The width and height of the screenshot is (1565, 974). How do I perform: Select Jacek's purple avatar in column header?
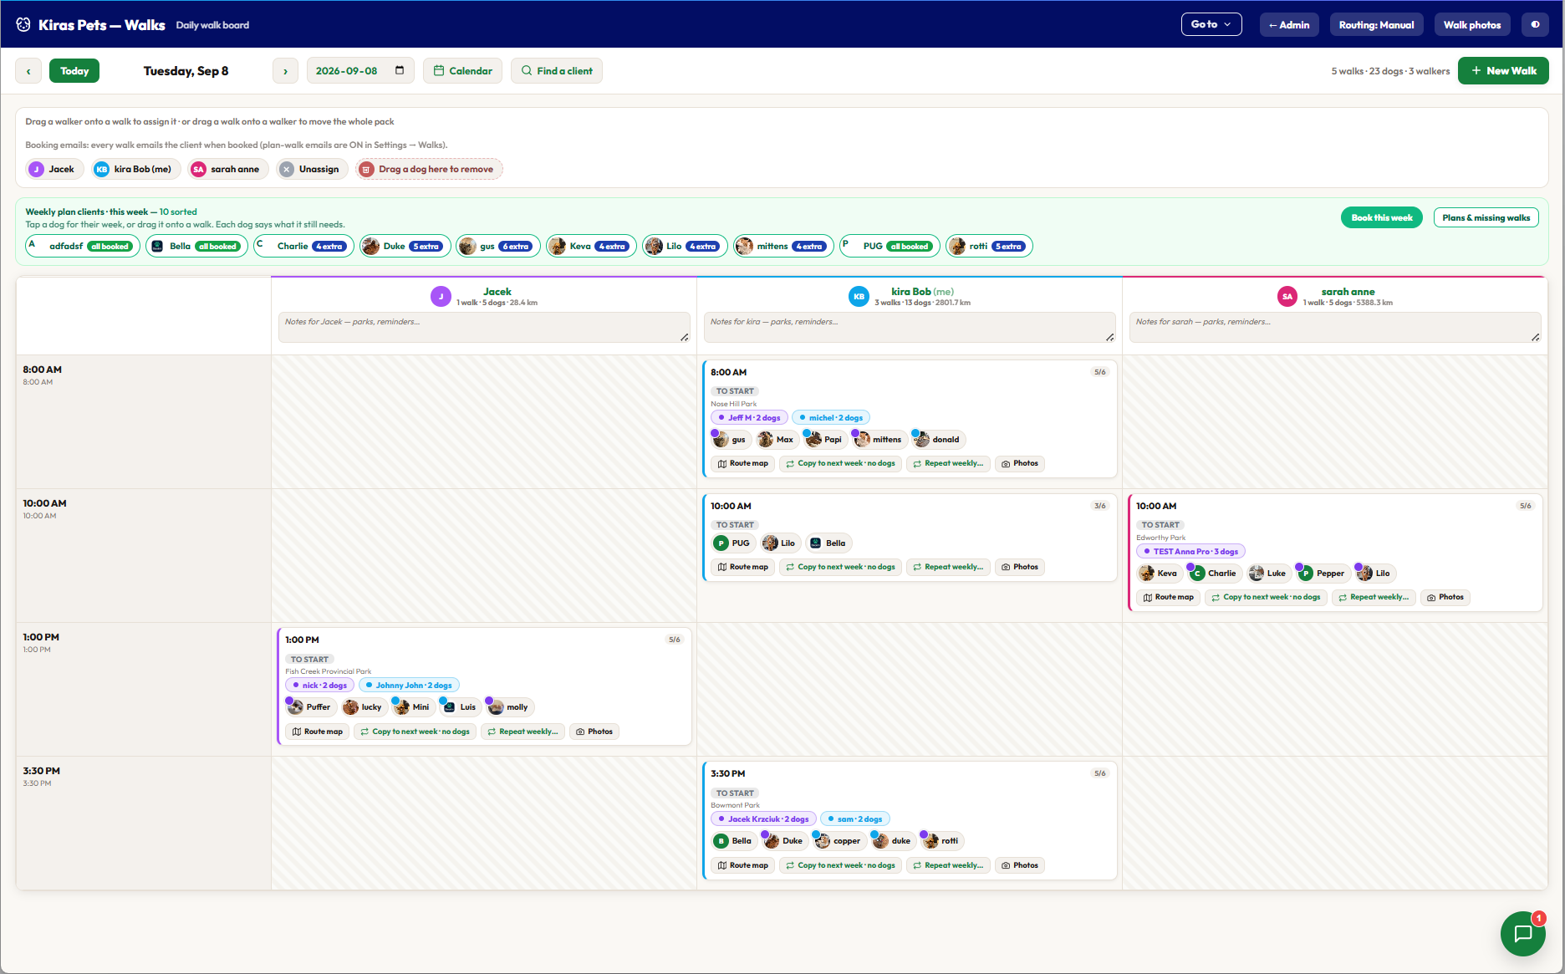pos(441,297)
